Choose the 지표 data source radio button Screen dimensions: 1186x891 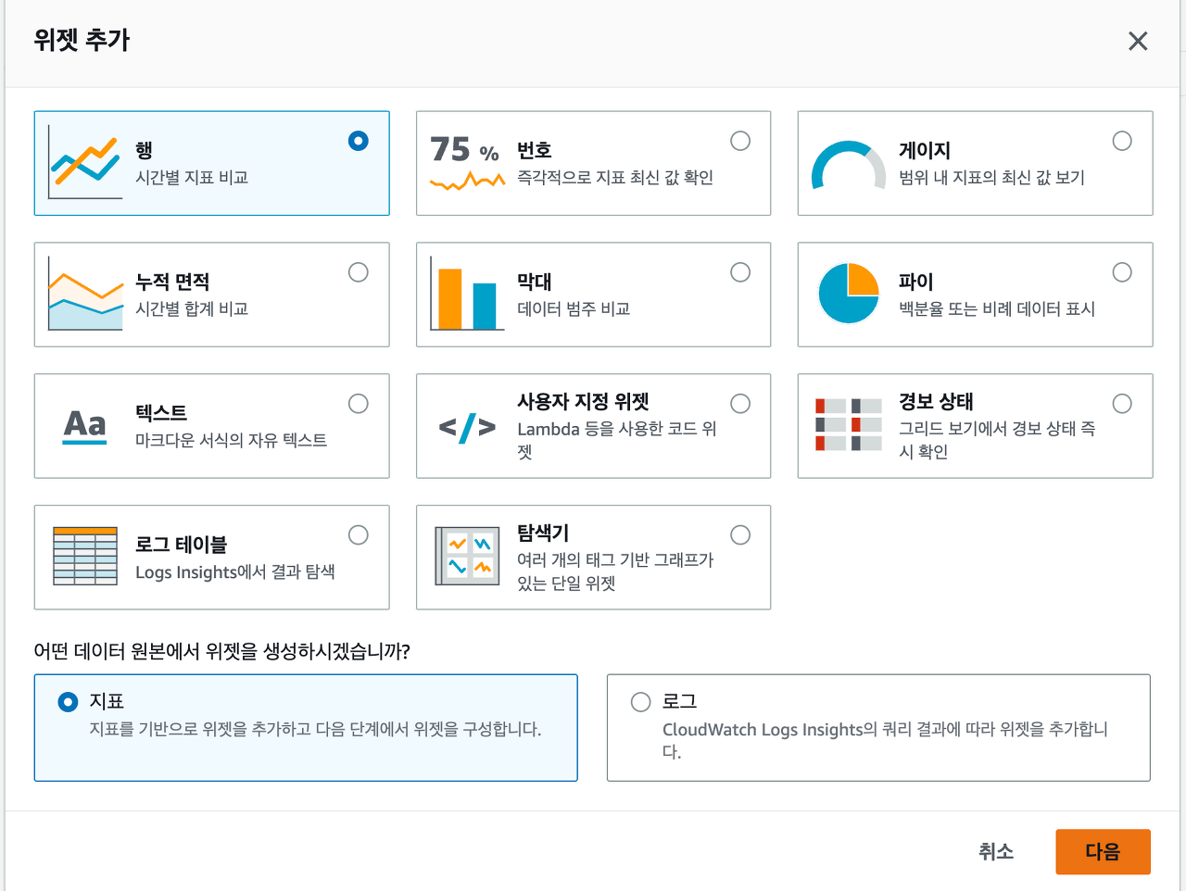coord(68,702)
